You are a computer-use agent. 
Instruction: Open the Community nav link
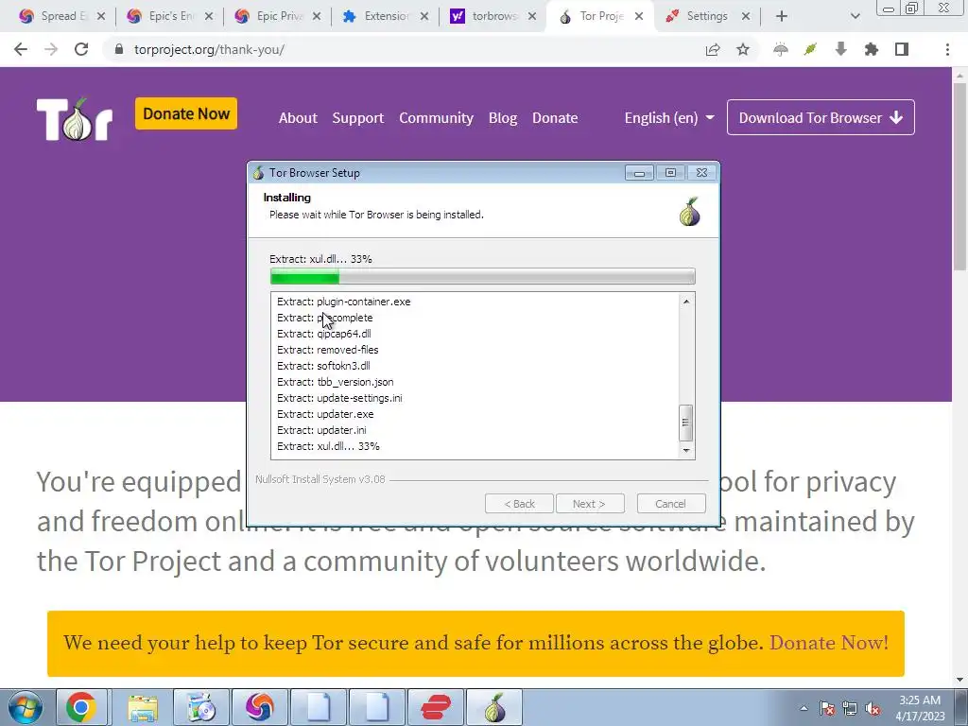(436, 117)
